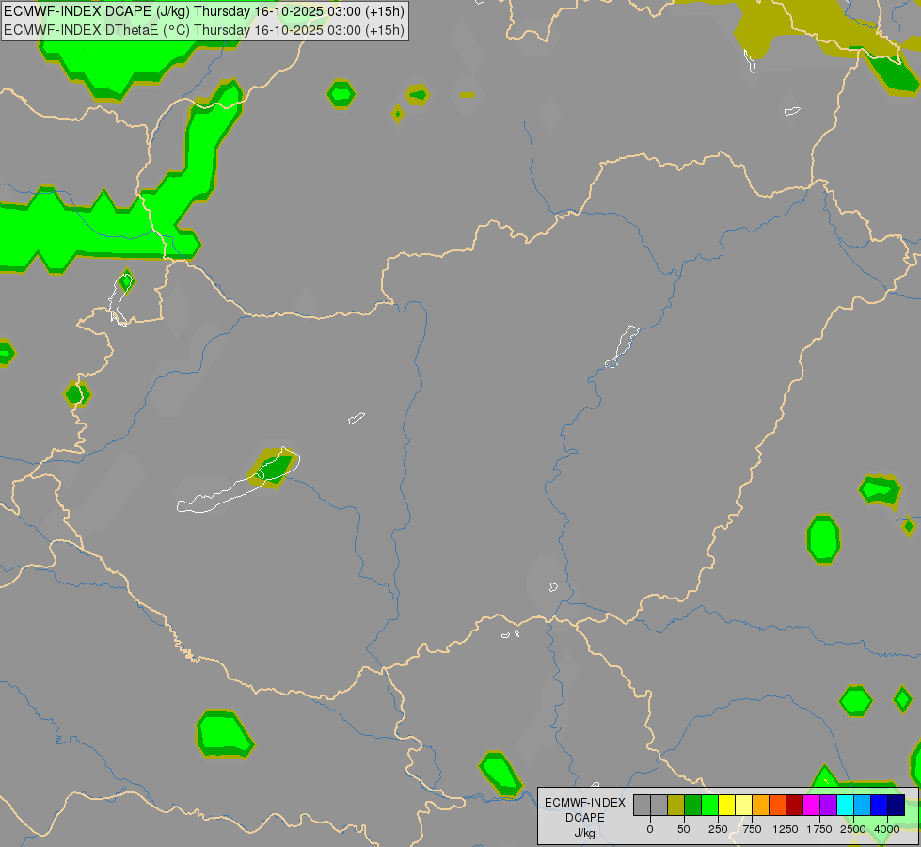This screenshot has height=847, width=921.
Task: Select the dark red legend swatch
Action: pos(794,805)
